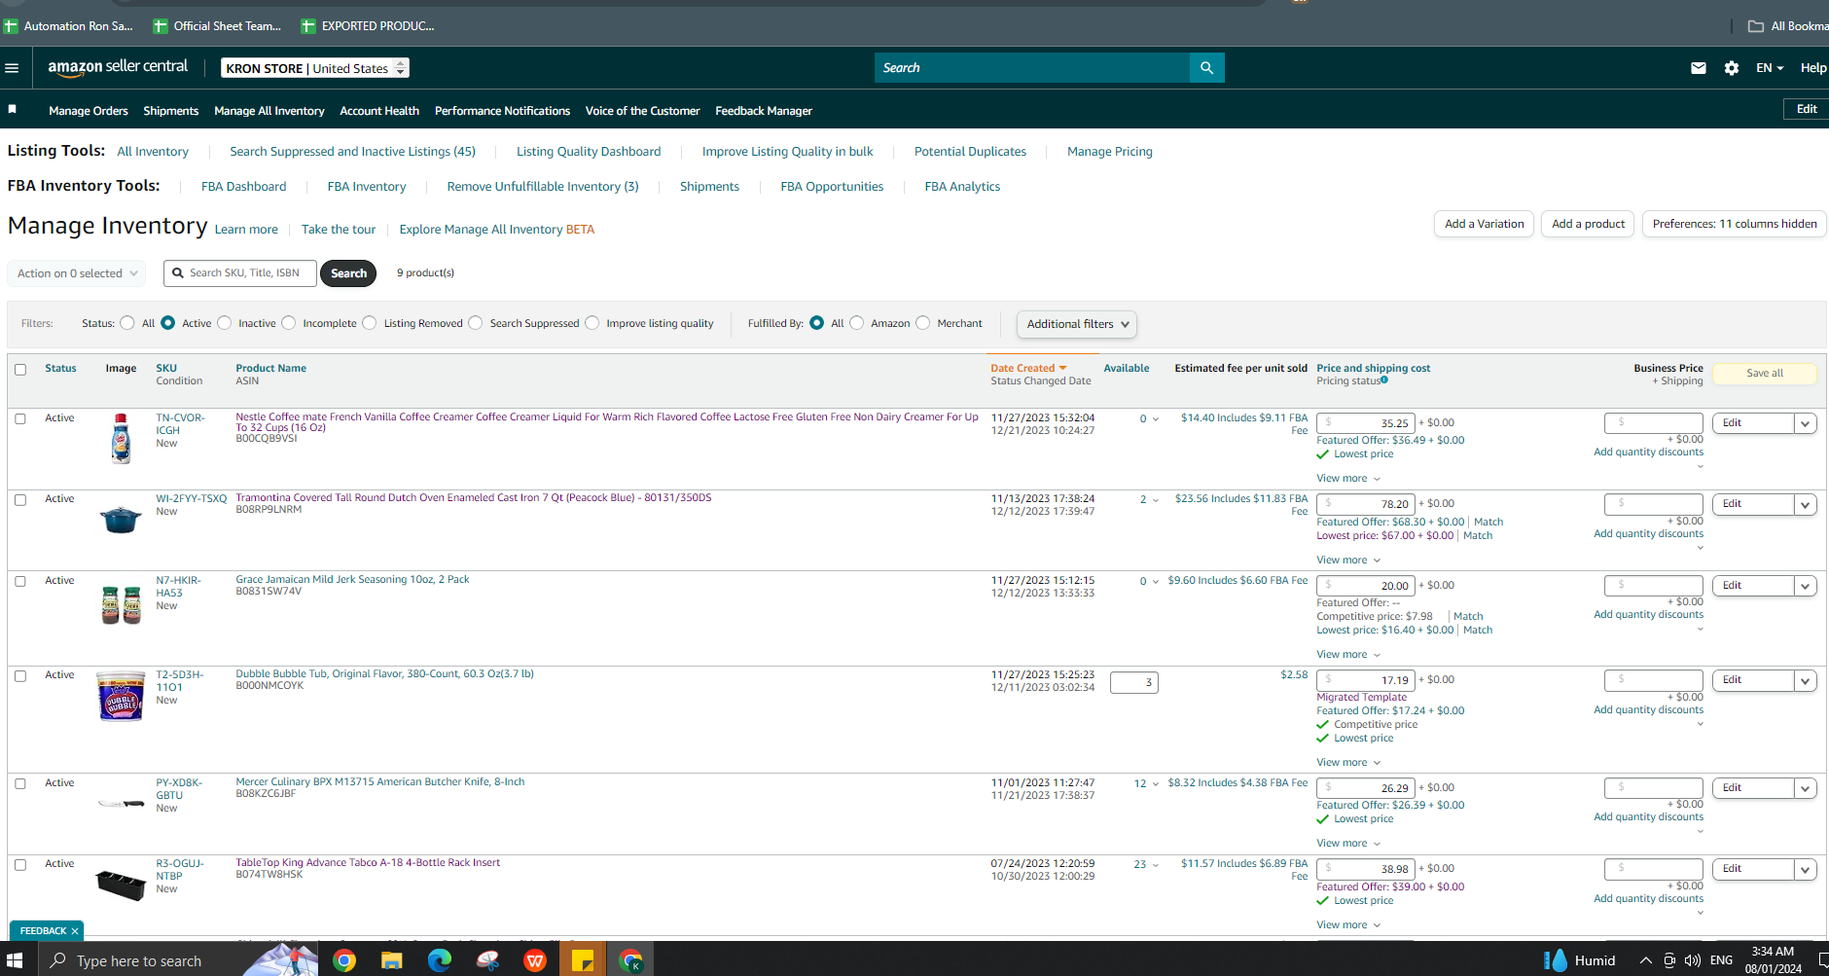
Task: Click the Add a product button
Action: tap(1588, 224)
